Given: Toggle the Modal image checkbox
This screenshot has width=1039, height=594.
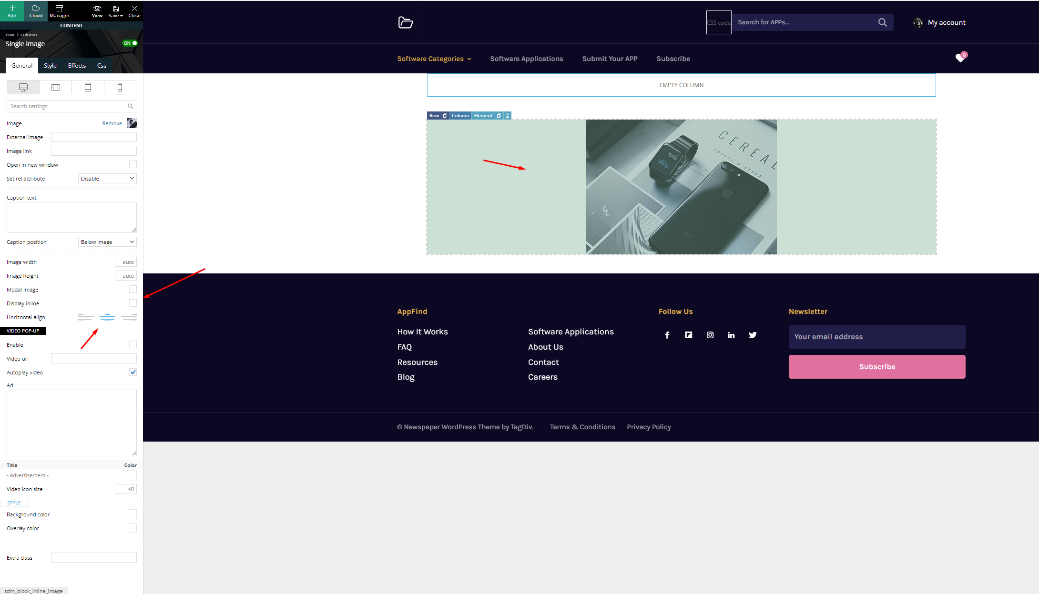Looking at the screenshot, I should point(133,289).
